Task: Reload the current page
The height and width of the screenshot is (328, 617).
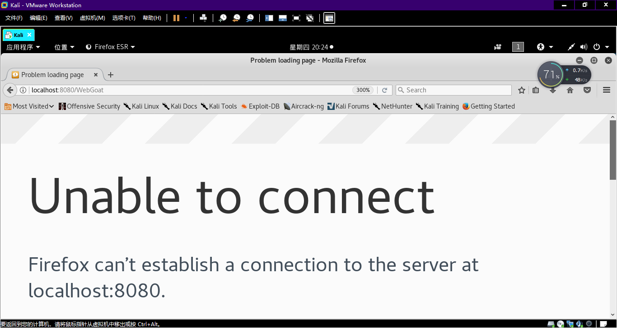Action: (384, 90)
